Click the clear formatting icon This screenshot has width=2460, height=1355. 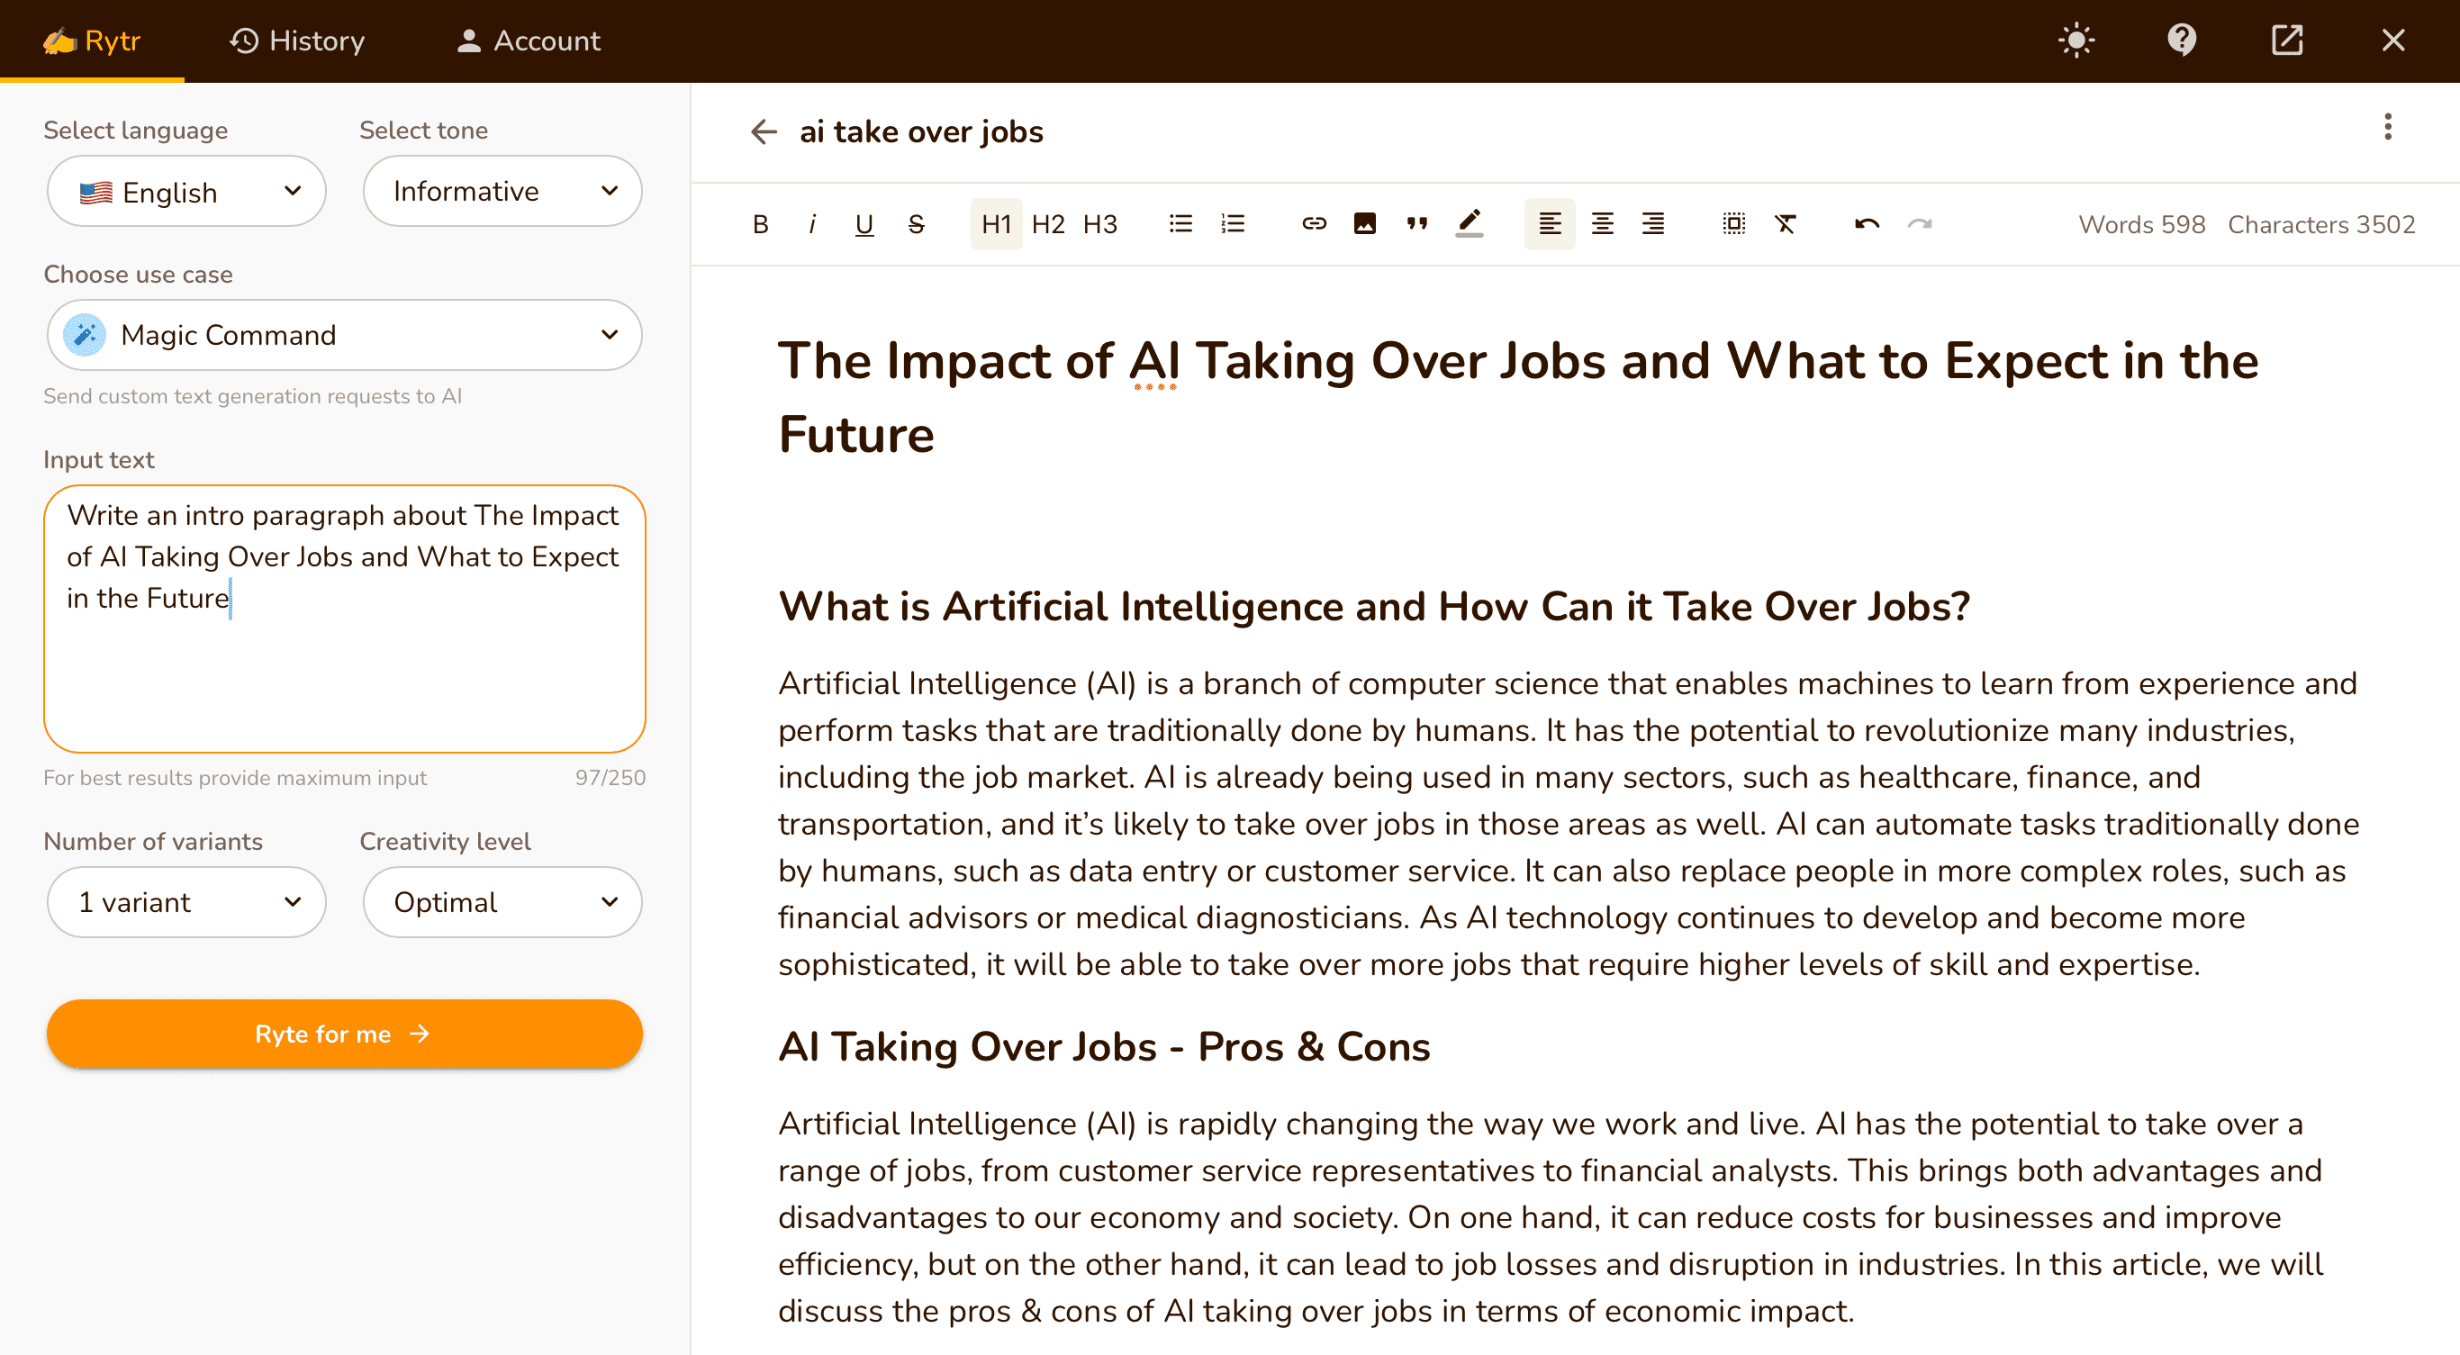click(x=1785, y=223)
